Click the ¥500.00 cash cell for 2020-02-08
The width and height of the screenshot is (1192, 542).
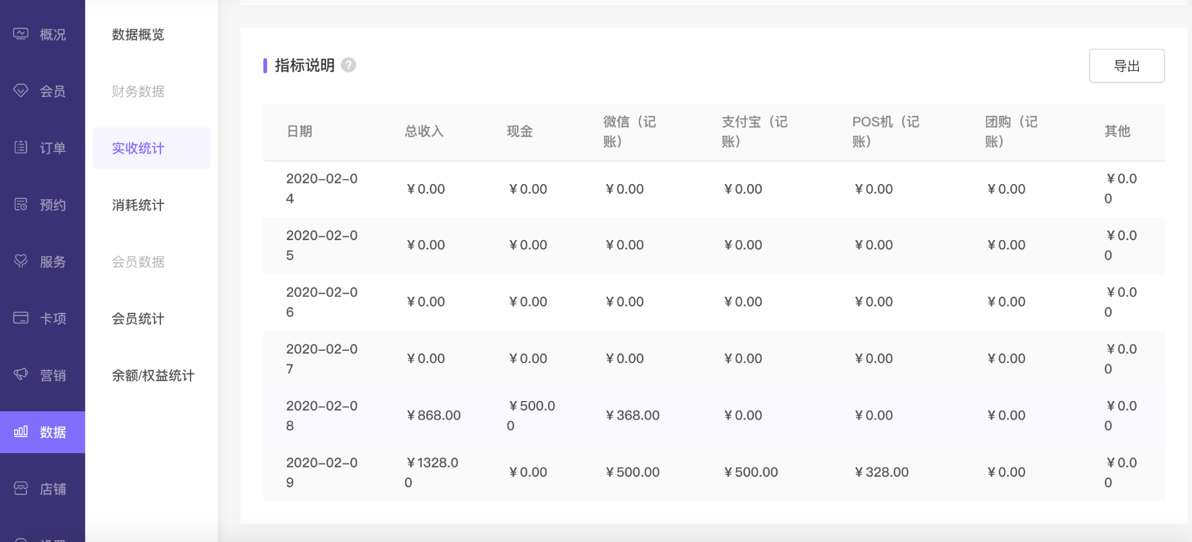pyautogui.click(x=531, y=416)
